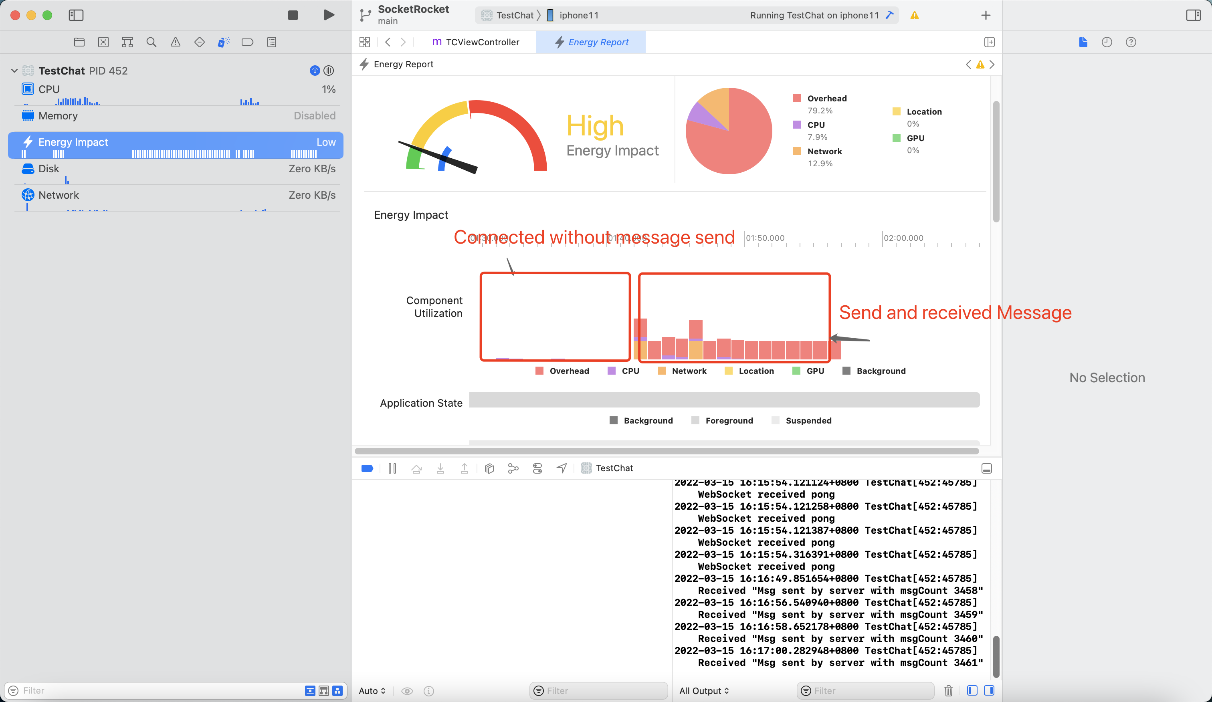Clear the console with the trash icon
1212x702 pixels.
point(948,690)
